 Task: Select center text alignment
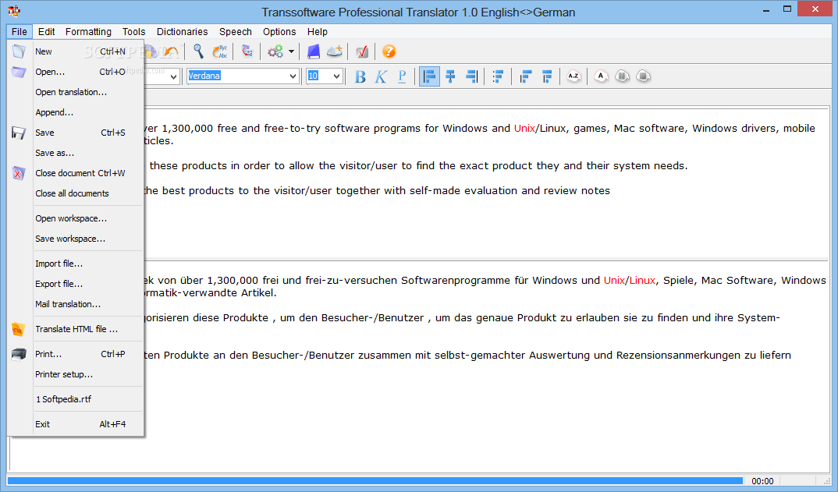pos(450,76)
